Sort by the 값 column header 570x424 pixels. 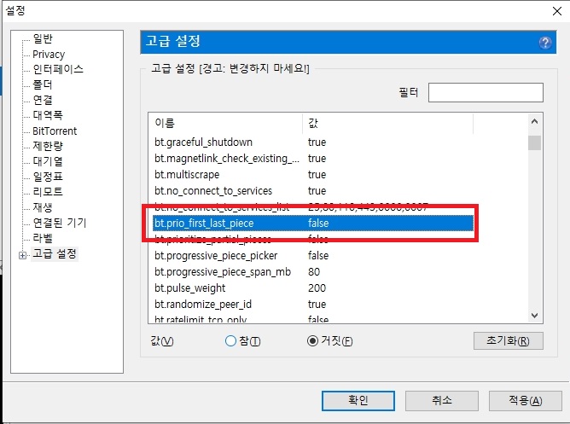tap(387, 123)
